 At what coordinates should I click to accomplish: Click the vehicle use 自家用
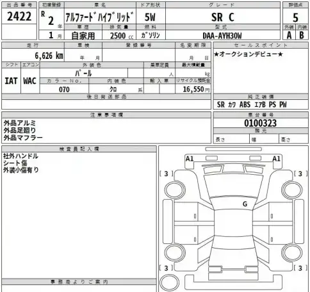[x=83, y=36]
